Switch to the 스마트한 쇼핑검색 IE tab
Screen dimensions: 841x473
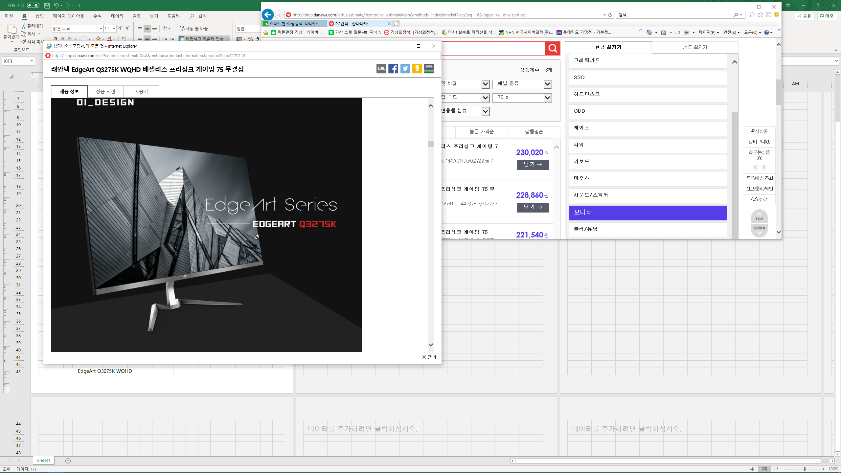click(294, 24)
